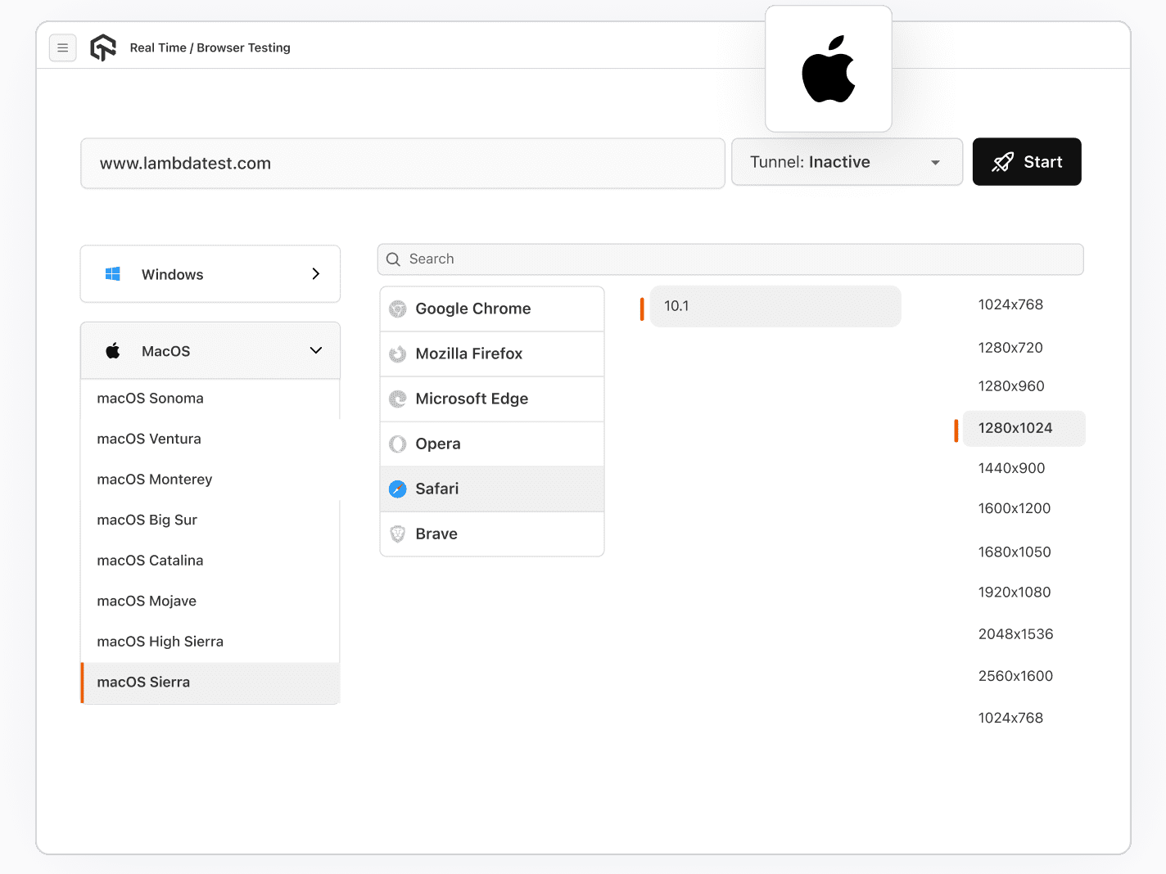Open the Tunnel: Inactive dropdown
Image resolution: width=1166 pixels, height=874 pixels.
[847, 162]
